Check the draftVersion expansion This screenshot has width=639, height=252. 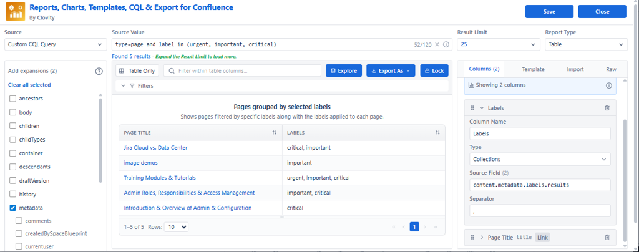click(12, 181)
